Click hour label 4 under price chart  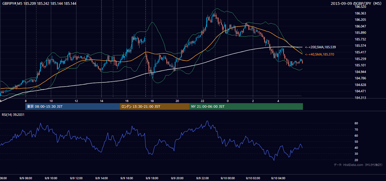(x=278, y=101)
